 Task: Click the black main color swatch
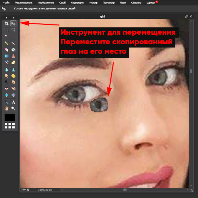coord(10,117)
